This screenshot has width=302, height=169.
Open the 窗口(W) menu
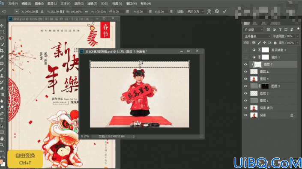(132, 3)
